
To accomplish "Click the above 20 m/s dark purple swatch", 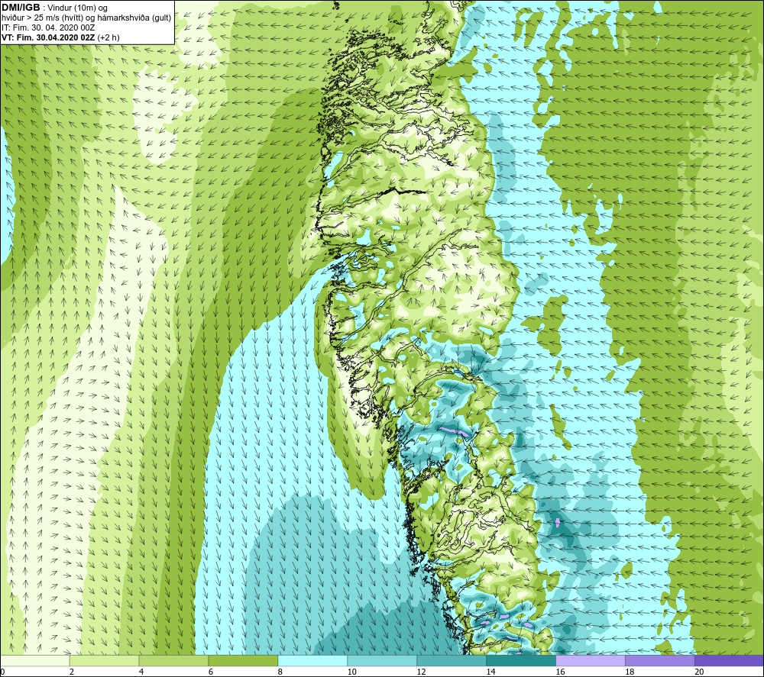I will (730, 660).
